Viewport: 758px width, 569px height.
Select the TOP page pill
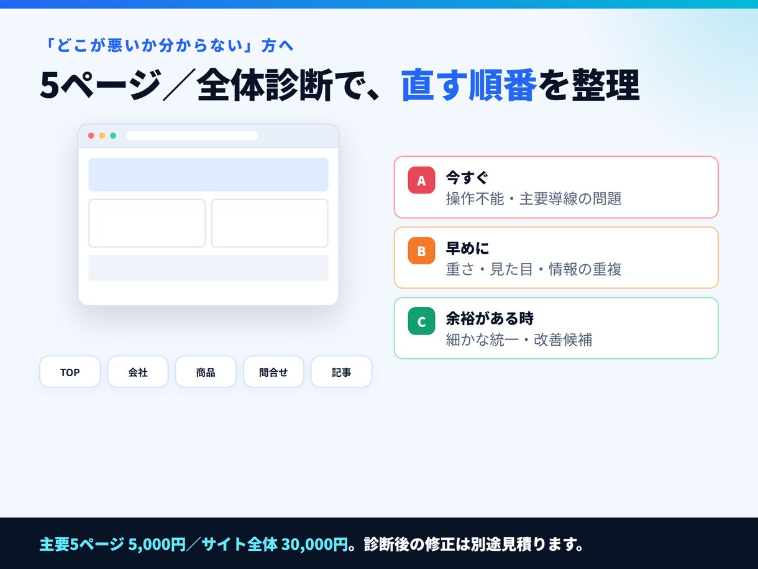70,372
